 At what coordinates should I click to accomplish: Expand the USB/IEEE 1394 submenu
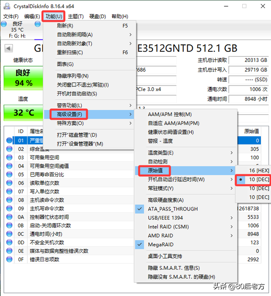click(x=186, y=218)
